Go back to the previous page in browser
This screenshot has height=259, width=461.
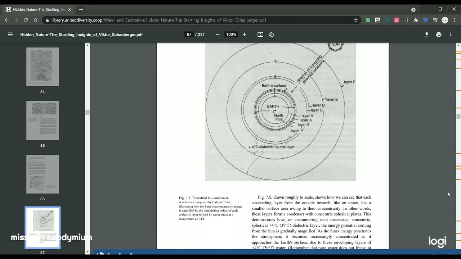pyautogui.click(x=6, y=20)
